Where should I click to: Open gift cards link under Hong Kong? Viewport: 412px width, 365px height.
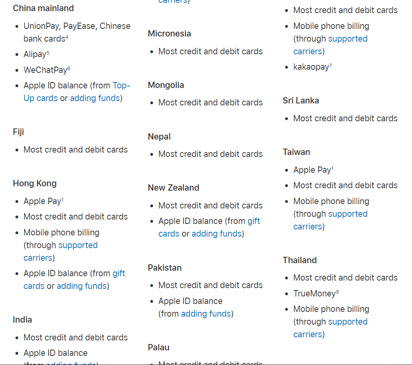point(119,273)
